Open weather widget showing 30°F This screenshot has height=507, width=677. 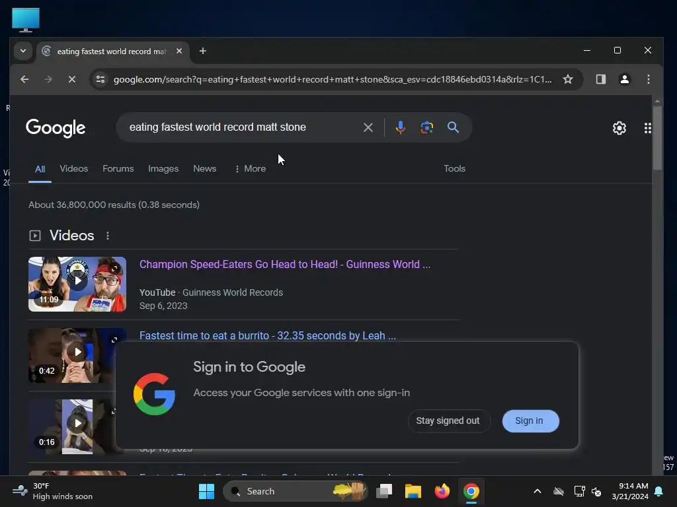pos(52,491)
